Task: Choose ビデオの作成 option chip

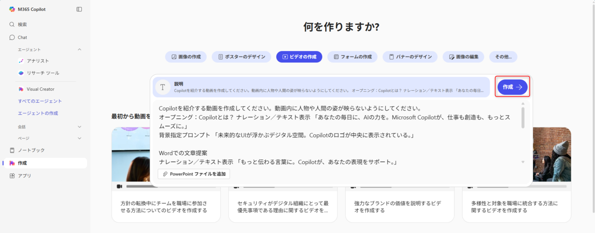Action: point(299,57)
